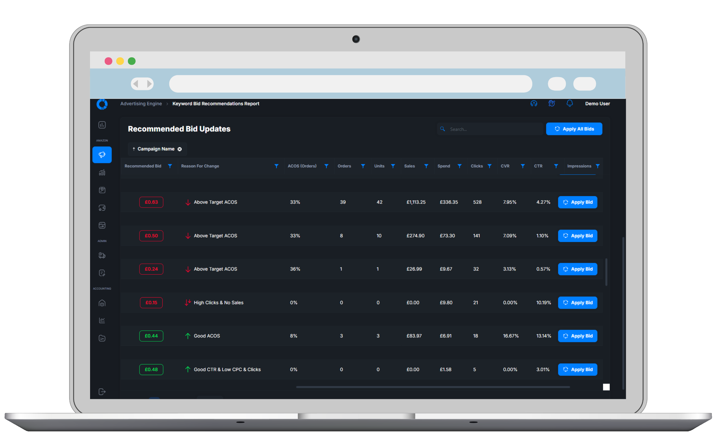This screenshot has width=717, height=448.
Task: Open the warehouse icon under Accounting
Action: tap(102, 303)
